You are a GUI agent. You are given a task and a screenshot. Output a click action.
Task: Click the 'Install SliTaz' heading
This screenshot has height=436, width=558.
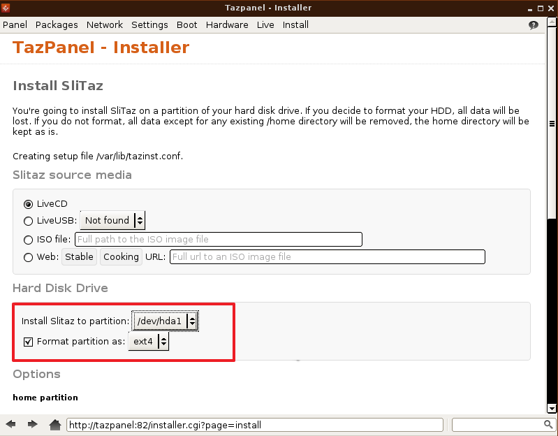[58, 86]
